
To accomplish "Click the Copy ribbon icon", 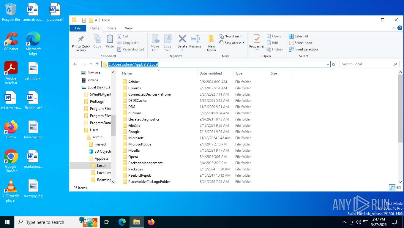I will 97,39.
